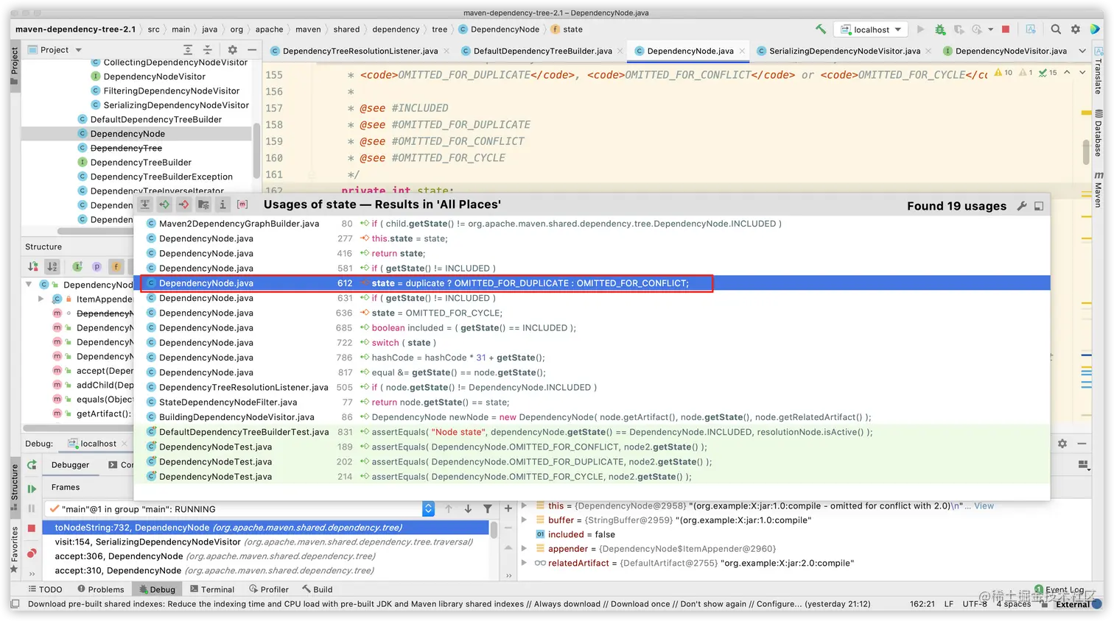This screenshot has width=1114, height=621.
Task: Click Open in Find tool window icon
Action: coord(1039,206)
